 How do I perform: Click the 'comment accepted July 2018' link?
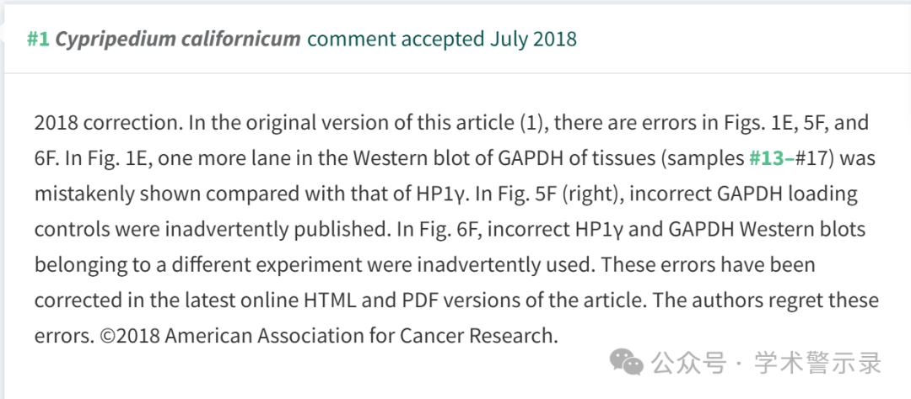442,39
